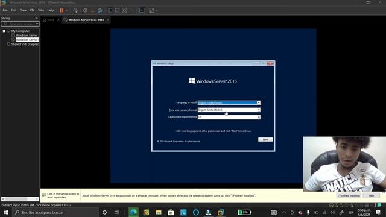This screenshot has height=217, width=386.
Task: Click the taskbar search box
Action: pos(55,212)
